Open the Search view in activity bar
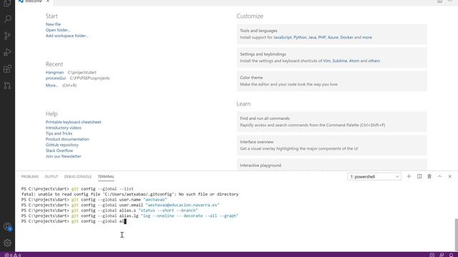The width and height of the screenshot is (458, 257). tap(7, 19)
